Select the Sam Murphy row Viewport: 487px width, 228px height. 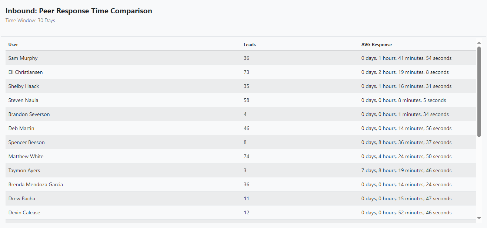[23, 58]
